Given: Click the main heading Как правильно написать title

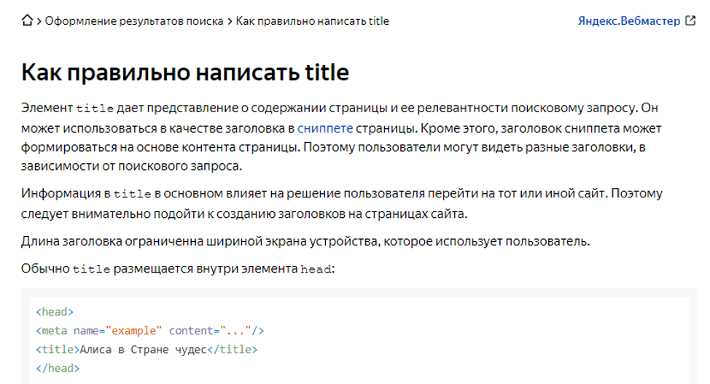Looking at the screenshot, I should (185, 72).
